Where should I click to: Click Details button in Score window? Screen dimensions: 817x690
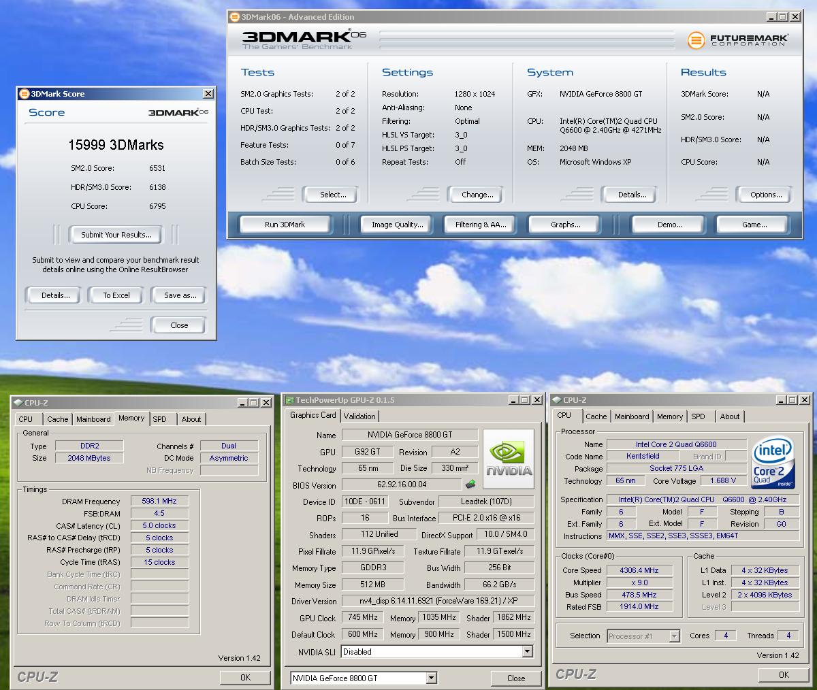(x=55, y=295)
